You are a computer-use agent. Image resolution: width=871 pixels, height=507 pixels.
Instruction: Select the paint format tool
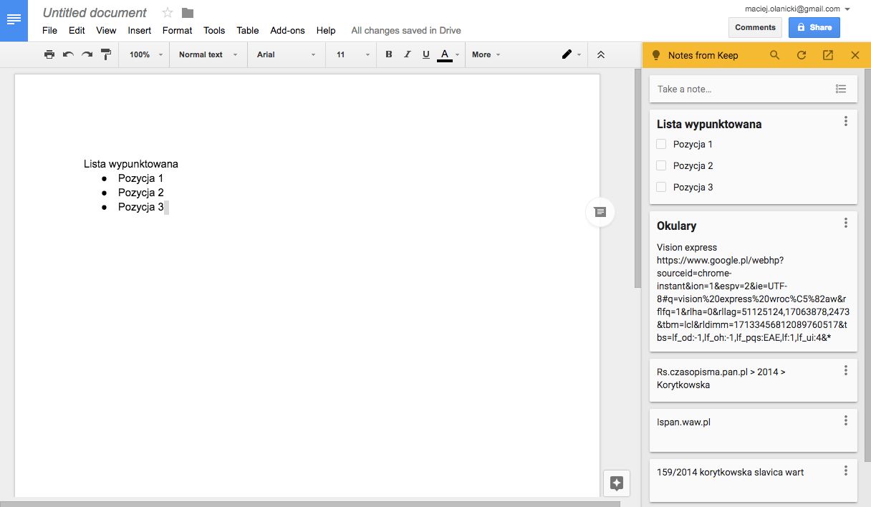tap(106, 54)
